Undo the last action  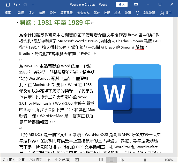[15, 5]
